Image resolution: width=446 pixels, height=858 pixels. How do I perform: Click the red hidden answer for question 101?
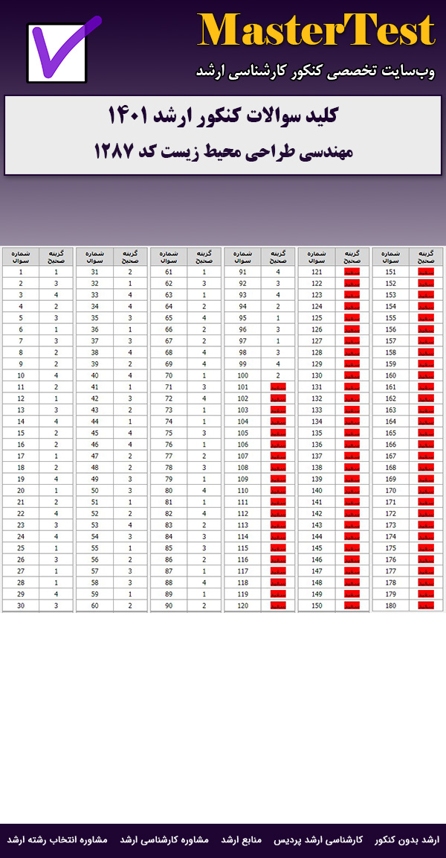(278, 387)
